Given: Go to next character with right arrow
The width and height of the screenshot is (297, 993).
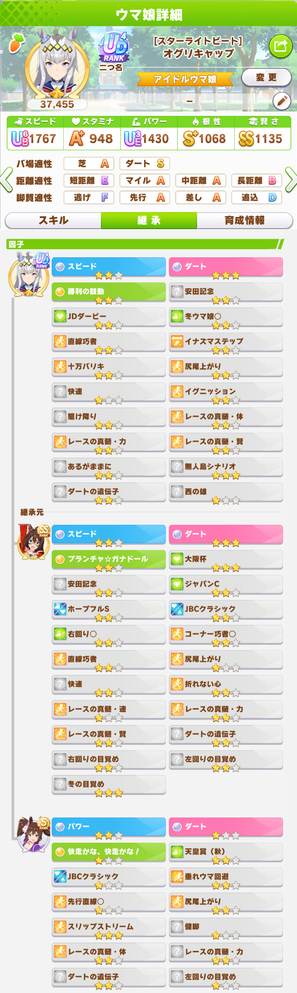Looking at the screenshot, I should (x=290, y=180).
